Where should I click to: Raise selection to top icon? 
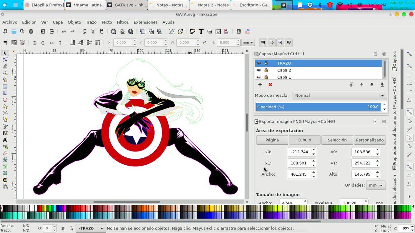click(98, 43)
